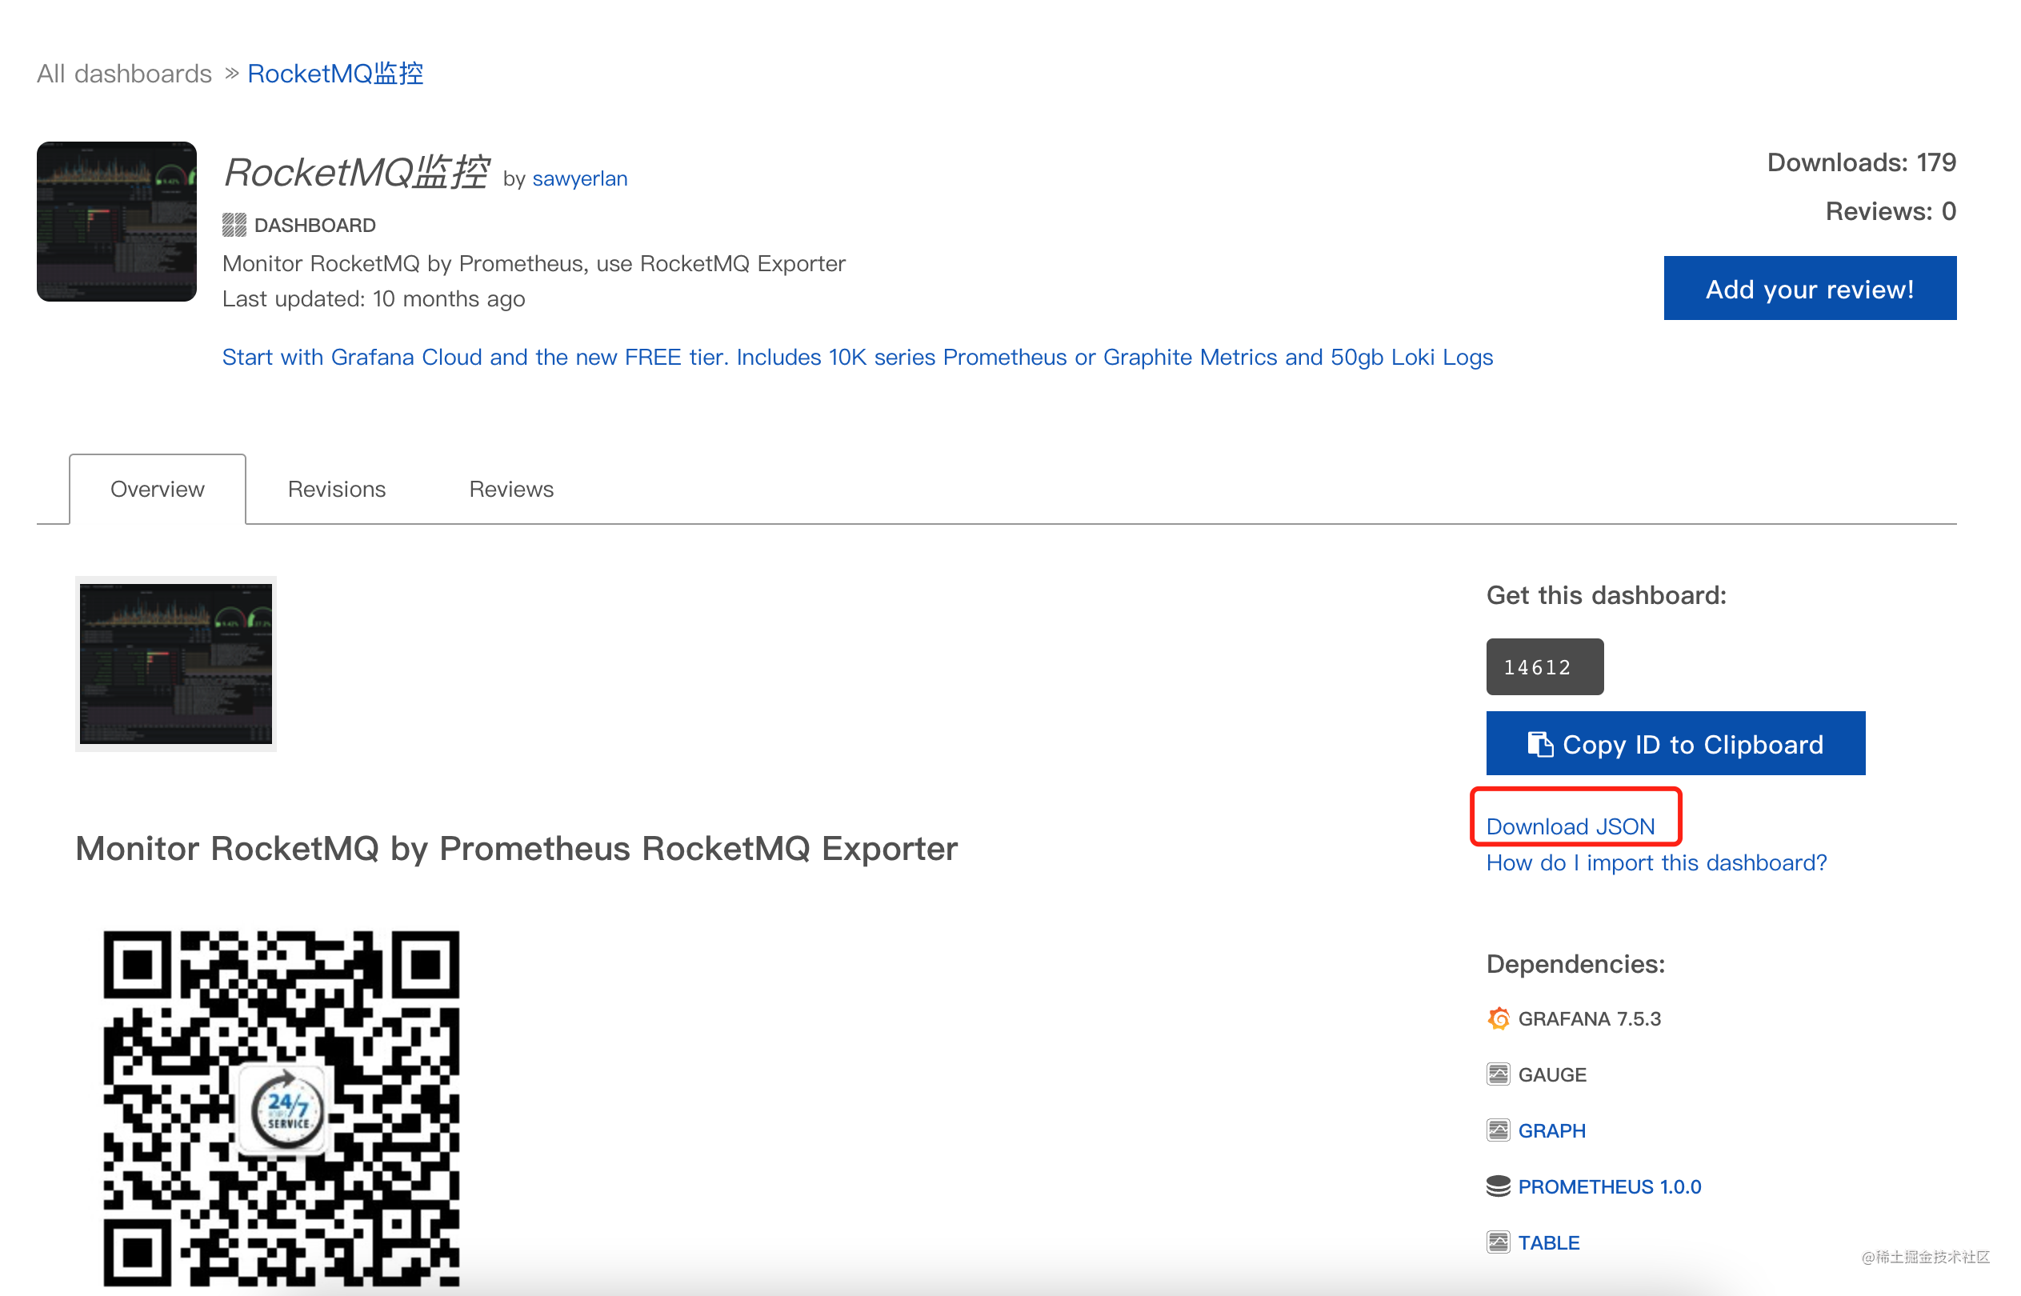Switch to the Reviews tab
The width and height of the screenshot is (2021, 1296).
[x=510, y=489]
